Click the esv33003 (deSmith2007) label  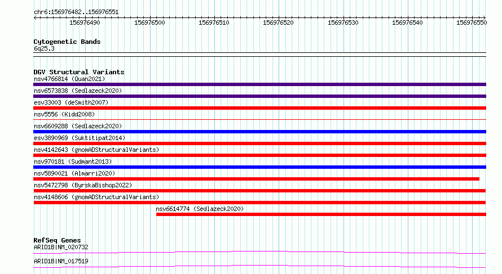click(71, 102)
